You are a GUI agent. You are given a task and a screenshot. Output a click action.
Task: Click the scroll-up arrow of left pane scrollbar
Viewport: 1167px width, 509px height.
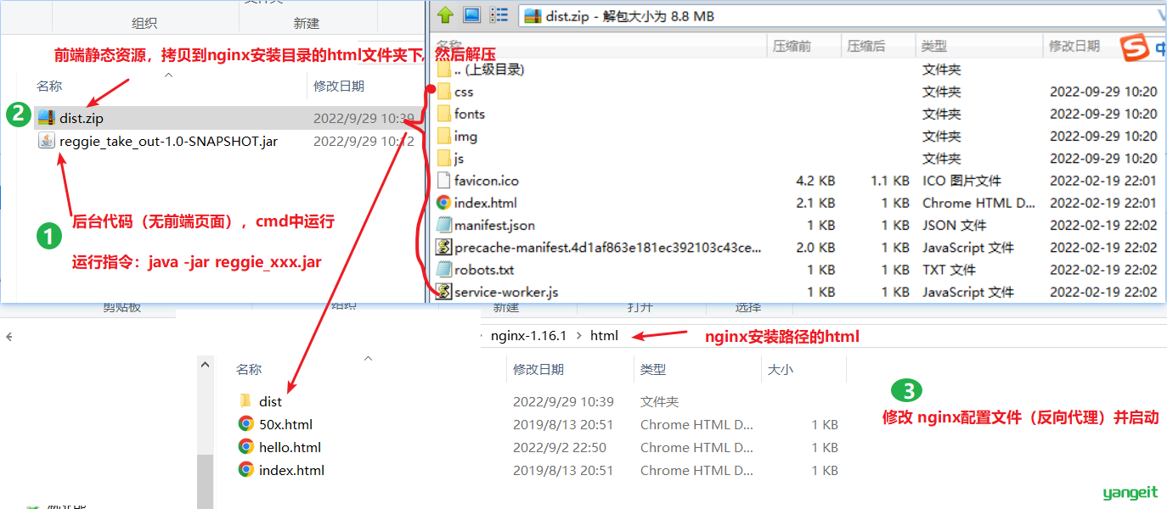205,364
